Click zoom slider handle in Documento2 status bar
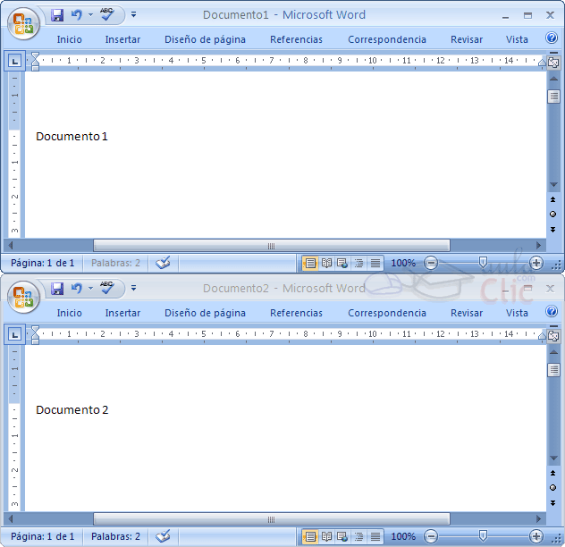Viewport: 565px width, 547px height. point(483,536)
